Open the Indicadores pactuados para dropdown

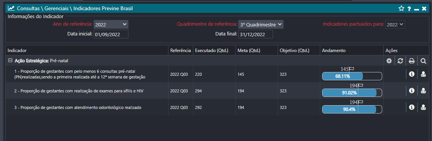395,24
